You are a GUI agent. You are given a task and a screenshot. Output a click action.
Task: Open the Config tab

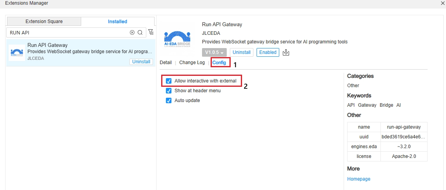click(x=219, y=63)
